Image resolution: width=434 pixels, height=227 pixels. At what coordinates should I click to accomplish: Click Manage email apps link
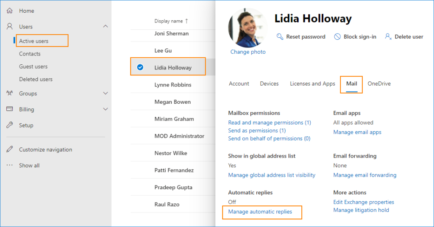[357, 132]
